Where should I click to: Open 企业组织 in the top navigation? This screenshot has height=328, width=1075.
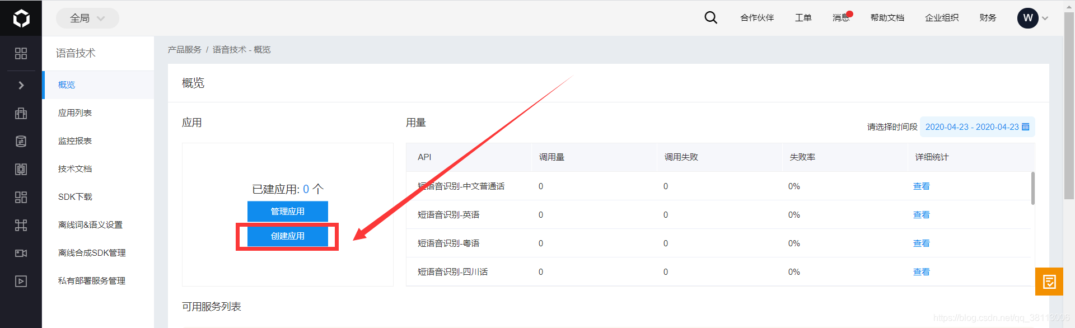click(x=942, y=18)
